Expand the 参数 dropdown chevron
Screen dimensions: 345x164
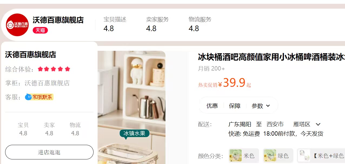[x=268, y=106]
